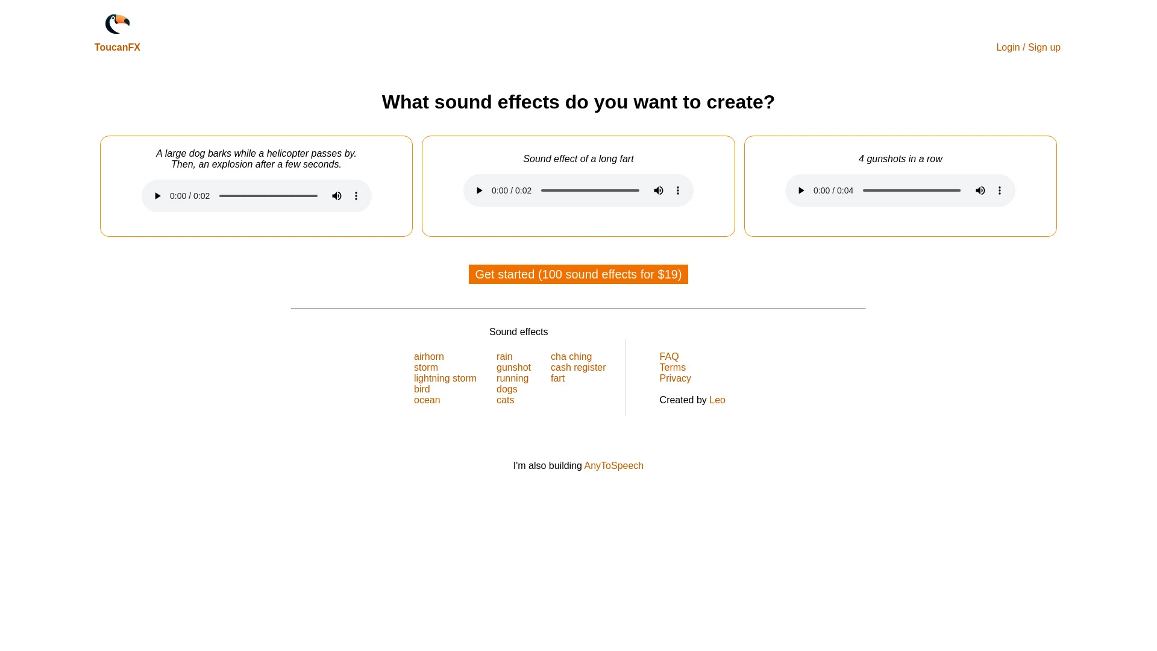The height and width of the screenshot is (651, 1157).
Task: Mute the 4 gunshots sound effect
Action: [x=980, y=190]
